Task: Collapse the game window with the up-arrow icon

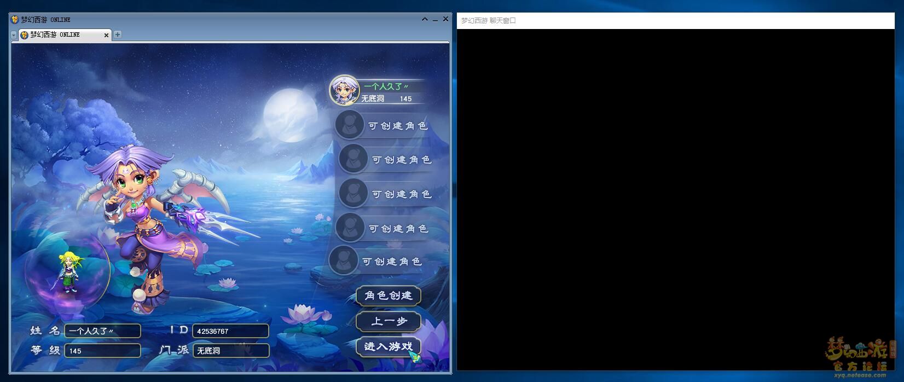Action: (x=425, y=19)
